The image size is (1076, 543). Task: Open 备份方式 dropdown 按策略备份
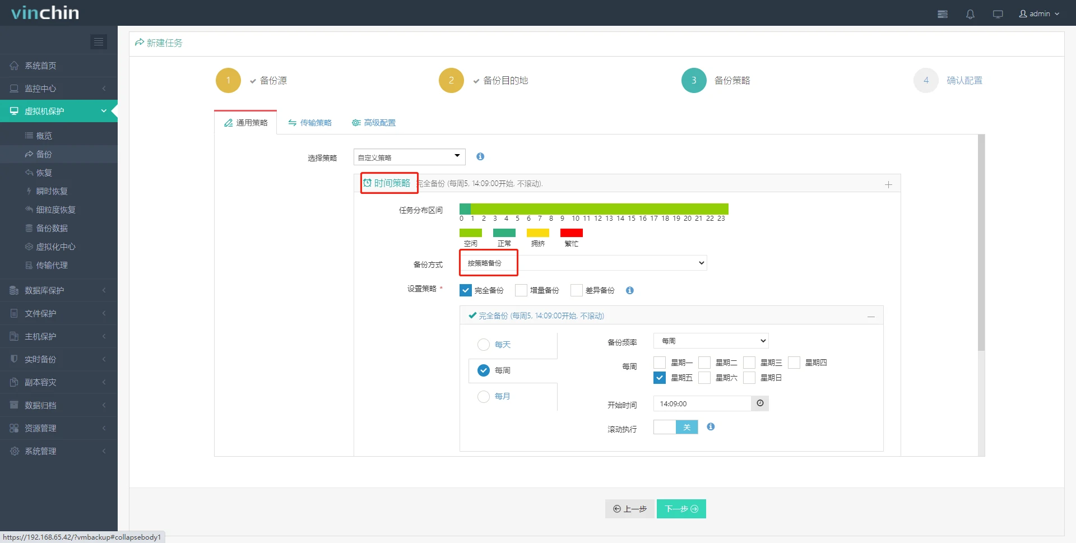pos(583,263)
